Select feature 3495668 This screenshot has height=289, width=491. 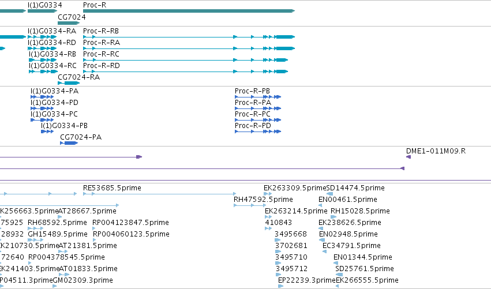point(278,241)
